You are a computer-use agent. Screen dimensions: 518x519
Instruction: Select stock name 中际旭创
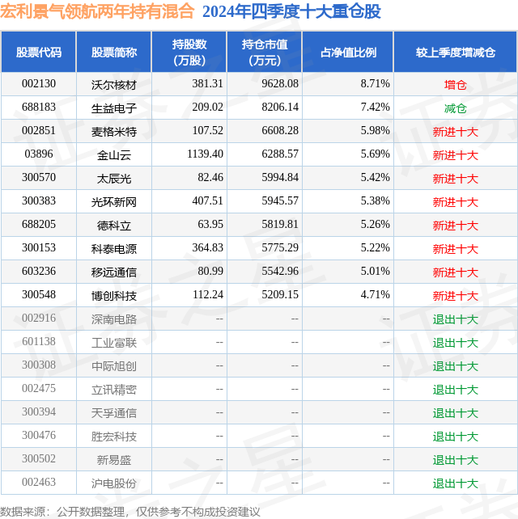(x=114, y=367)
